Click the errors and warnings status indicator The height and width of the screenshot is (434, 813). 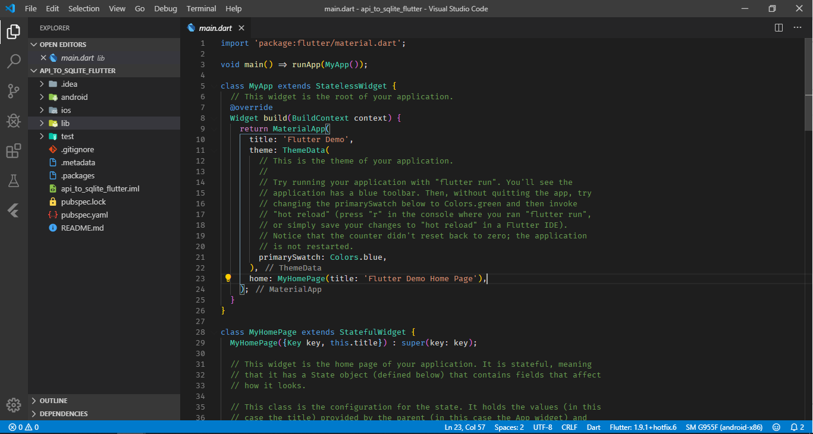coord(24,427)
